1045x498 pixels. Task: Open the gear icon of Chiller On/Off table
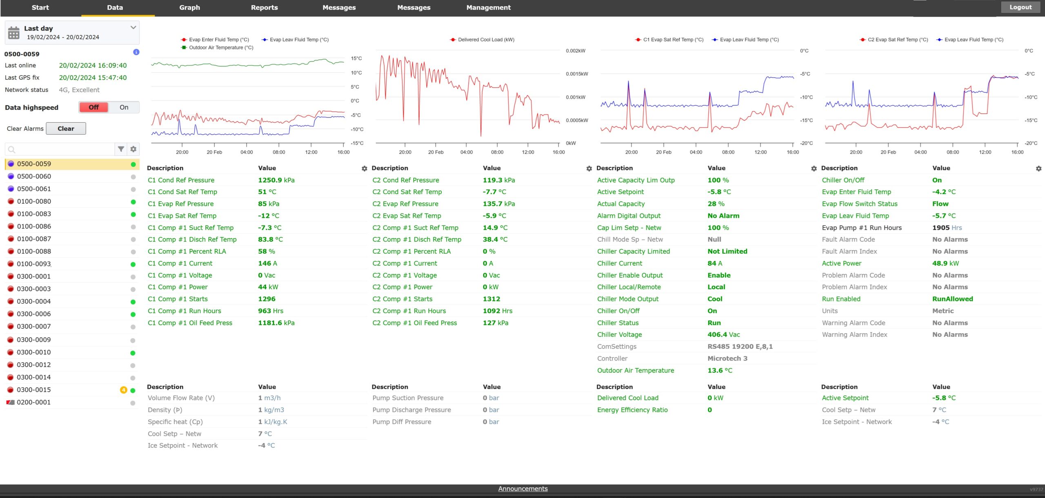click(x=1038, y=168)
